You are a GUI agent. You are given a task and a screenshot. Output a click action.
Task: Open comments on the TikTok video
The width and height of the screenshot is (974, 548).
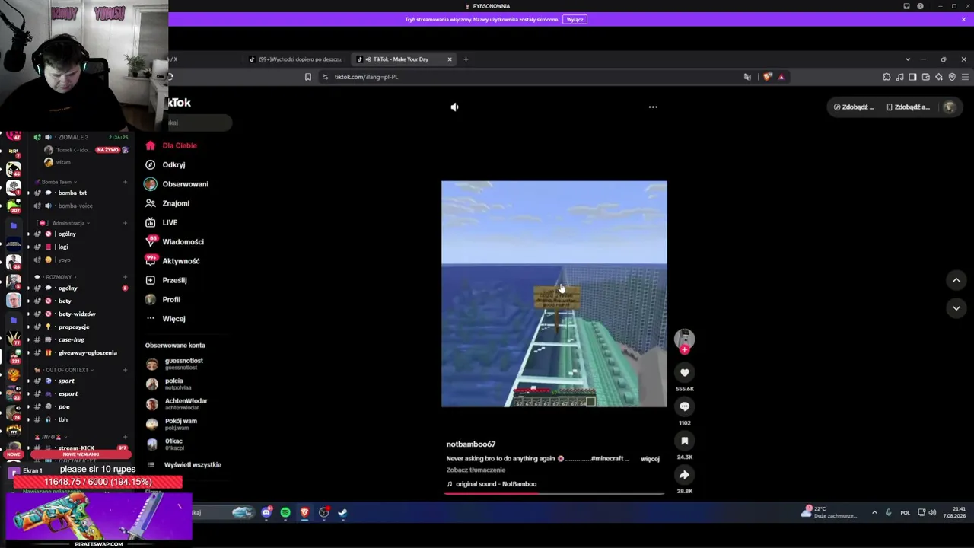tap(684, 406)
